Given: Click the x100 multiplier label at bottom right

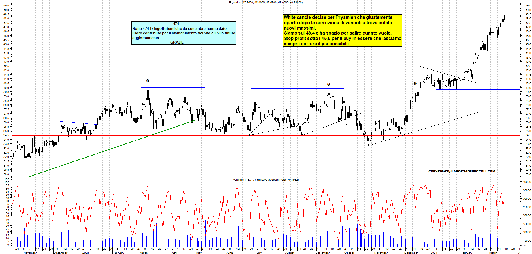Looking at the screenshot, I should pos(523,245).
